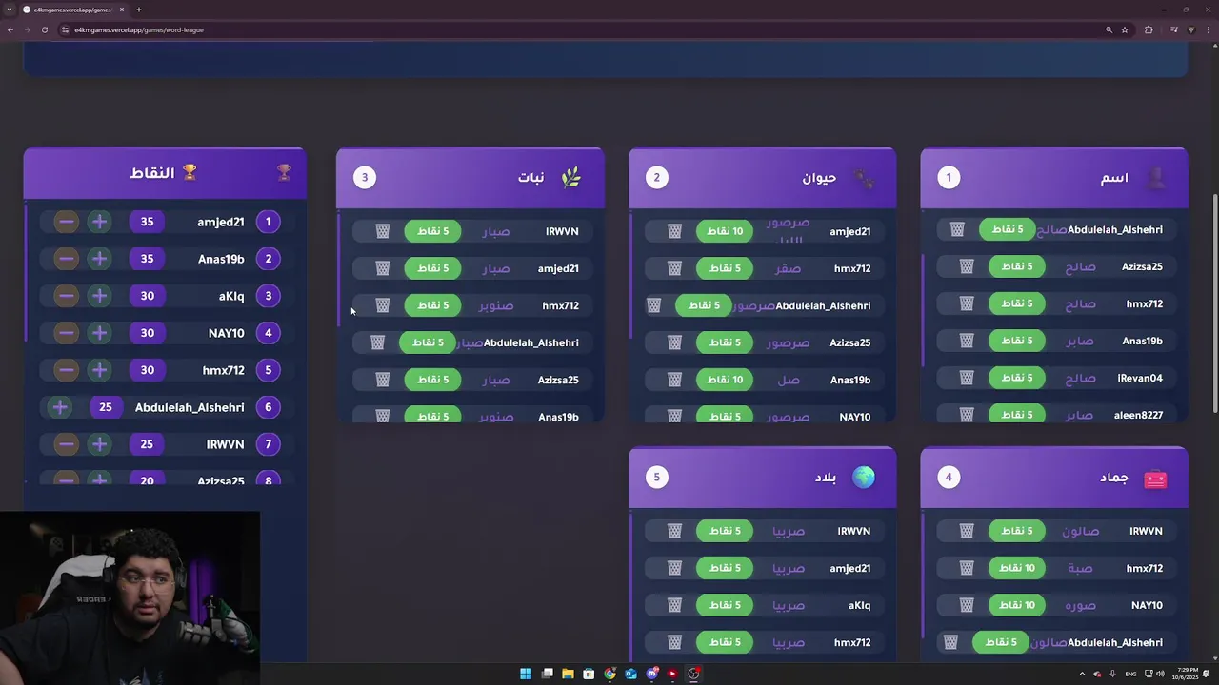Screen dimensions: 1219x685
Task: Click the page vertical scrollbar
Action: tap(1214, 304)
